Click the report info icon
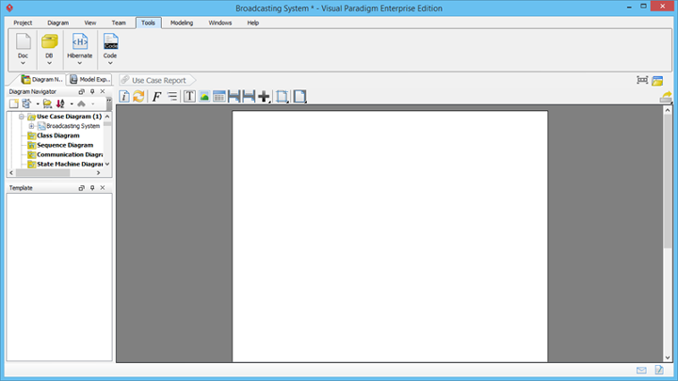Screen dimensions: 678x381 (x=124, y=96)
